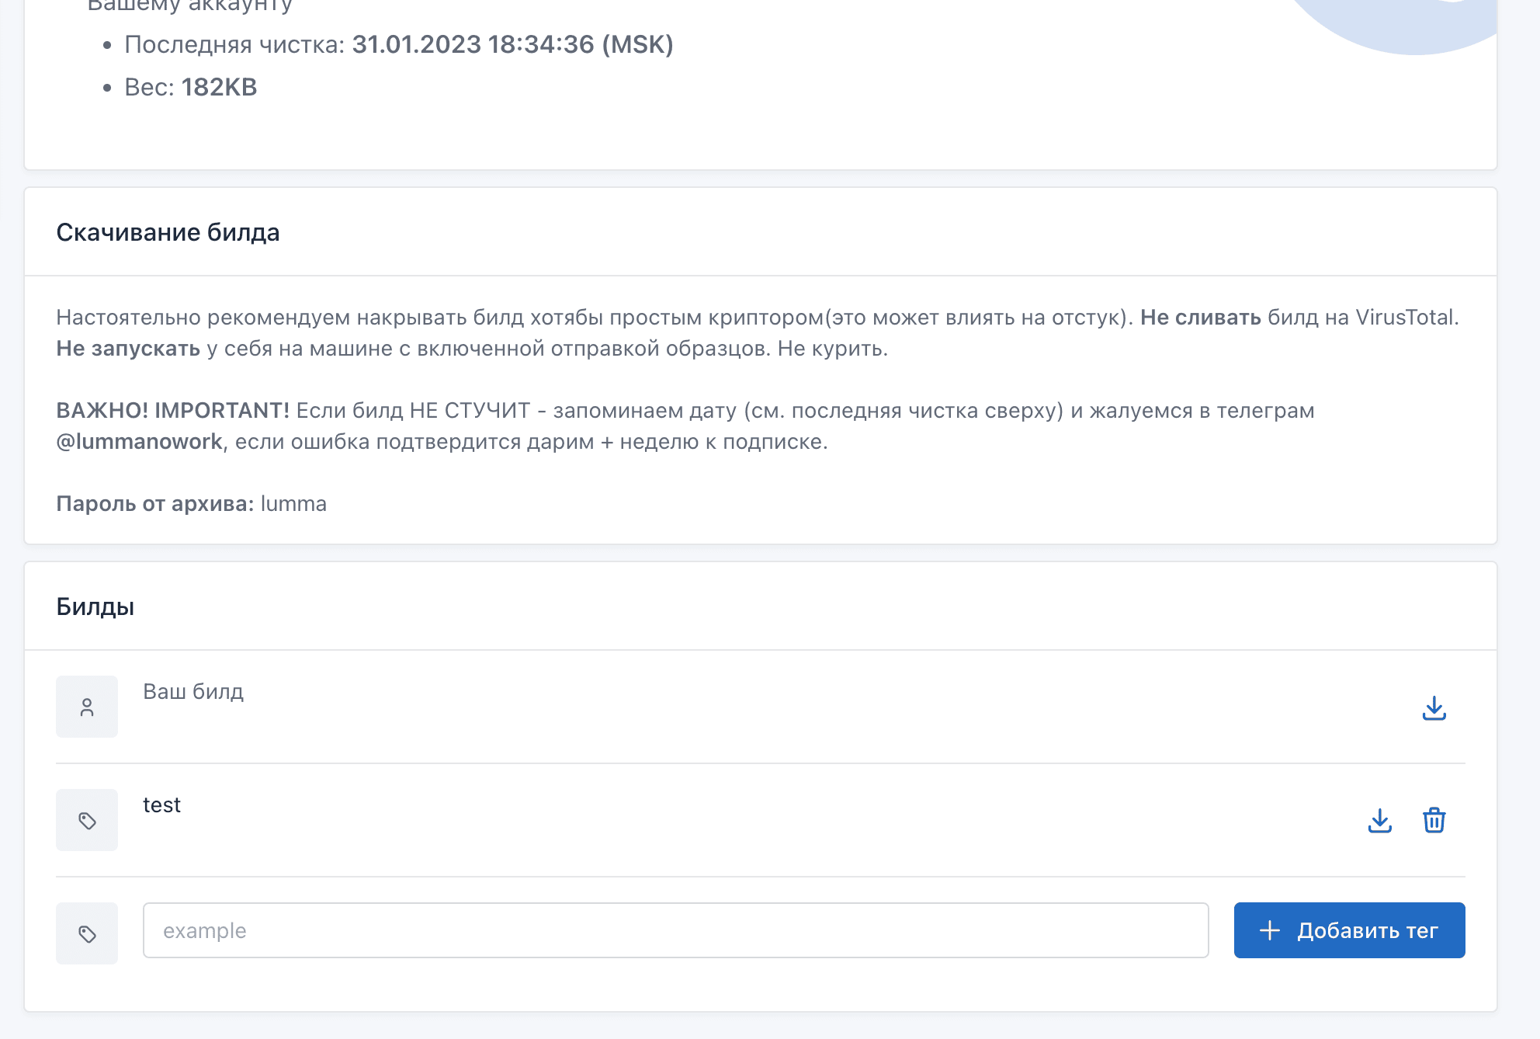
Task: Click the 'Скачивание билда' section header
Action: pos(168,232)
